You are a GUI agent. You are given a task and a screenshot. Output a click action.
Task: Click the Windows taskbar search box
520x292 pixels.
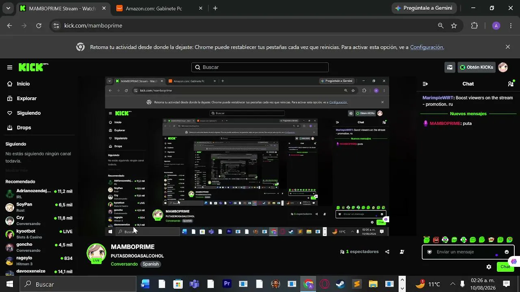pos(78,284)
